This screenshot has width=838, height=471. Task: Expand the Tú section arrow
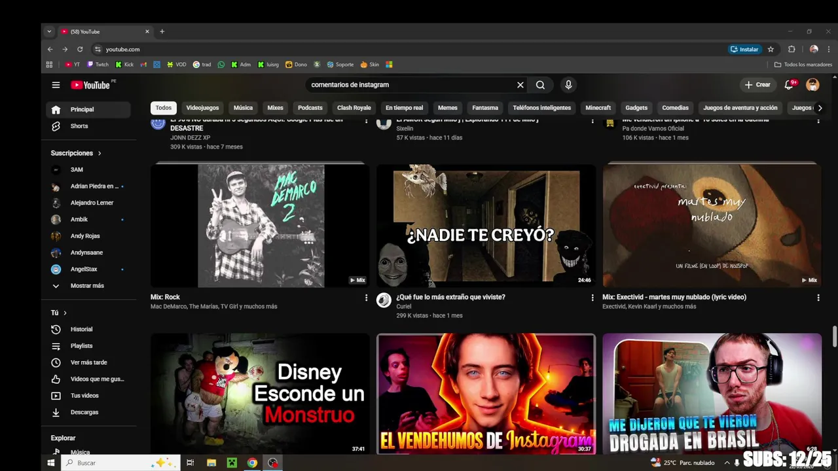(x=65, y=313)
